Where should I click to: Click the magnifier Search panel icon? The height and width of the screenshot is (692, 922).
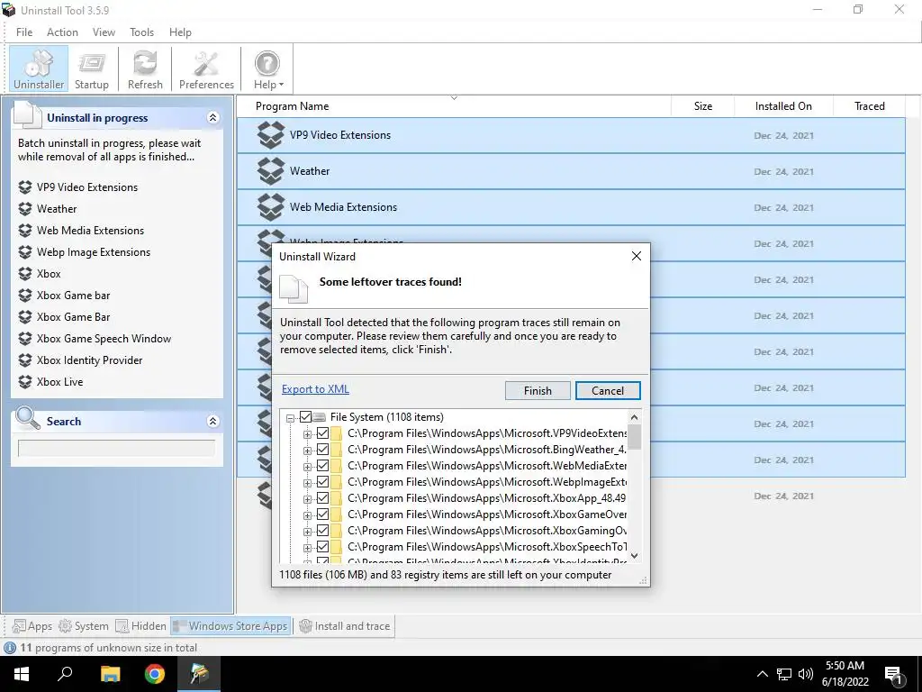(x=28, y=418)
